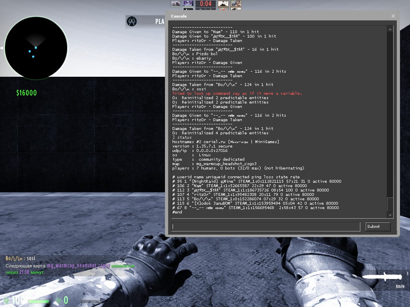Click the $16000 money display
Screen dimensions: 410x307
click(26, 93)
